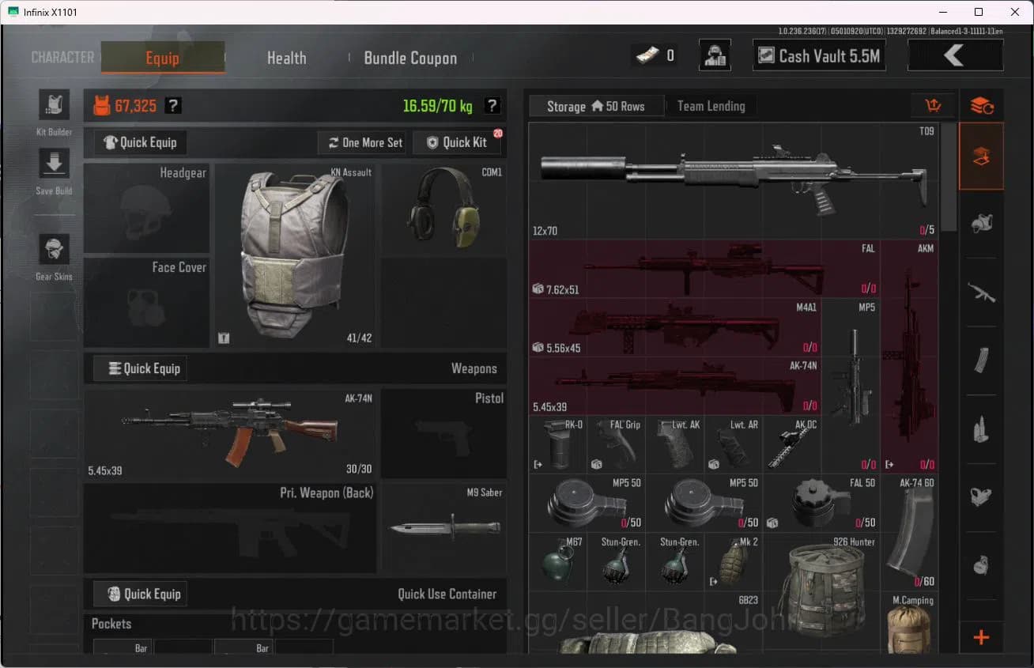
Task: Select the M67 grenade
Action: tap(558, 561)
